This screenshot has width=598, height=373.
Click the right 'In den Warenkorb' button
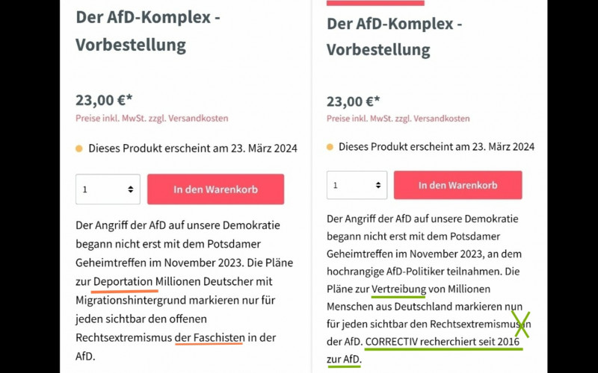pos(457,185)
